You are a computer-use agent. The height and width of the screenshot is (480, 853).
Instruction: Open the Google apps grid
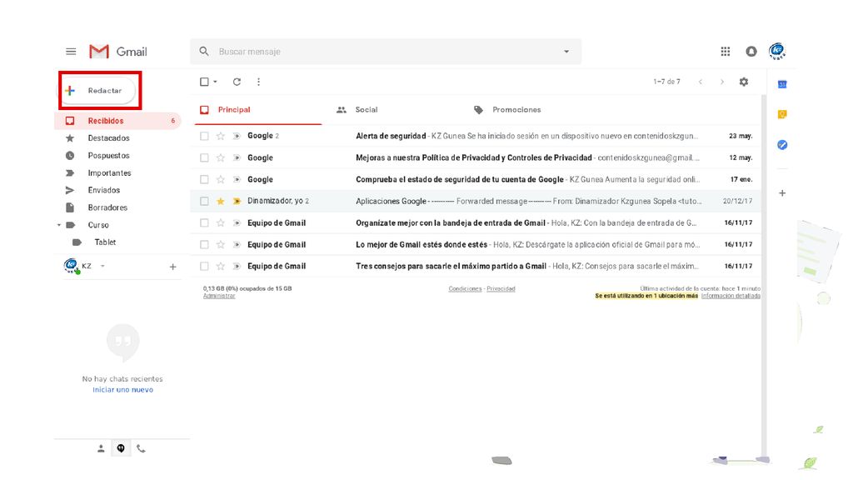pos(726,51)
